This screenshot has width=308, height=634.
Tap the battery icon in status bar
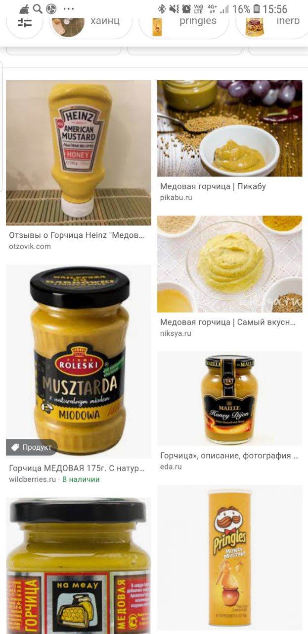(x=256, y=9)
